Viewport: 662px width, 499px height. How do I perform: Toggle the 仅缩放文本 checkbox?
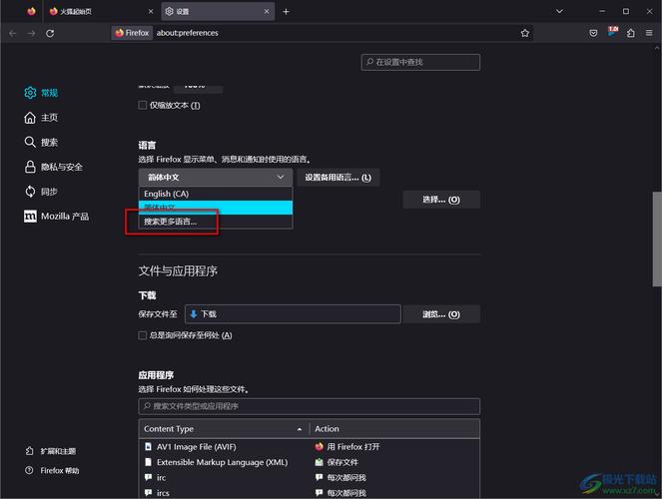coord(142,105)
